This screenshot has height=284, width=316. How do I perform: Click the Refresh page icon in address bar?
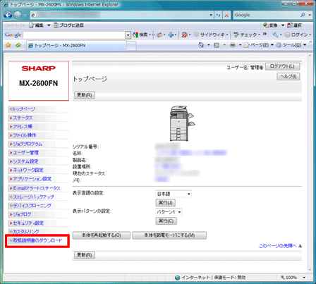[219, 16]
